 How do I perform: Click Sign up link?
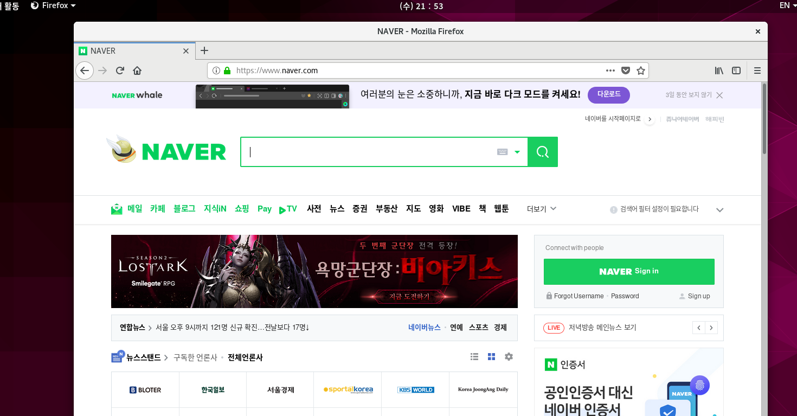699,296
